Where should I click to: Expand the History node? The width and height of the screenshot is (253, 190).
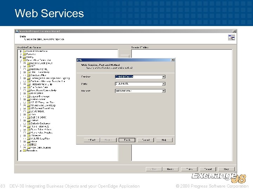tap(21, 57)
